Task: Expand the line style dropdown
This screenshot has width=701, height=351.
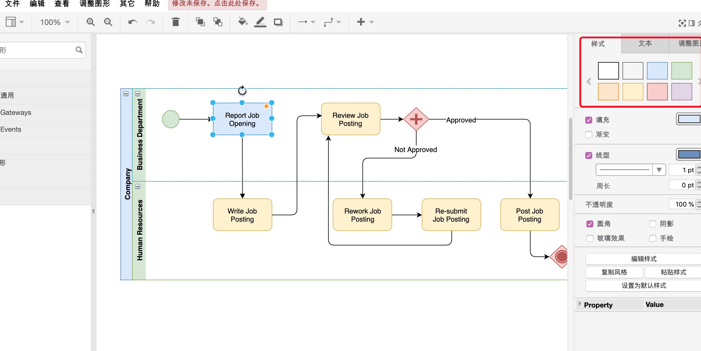Action: click(x=659, y=171)
